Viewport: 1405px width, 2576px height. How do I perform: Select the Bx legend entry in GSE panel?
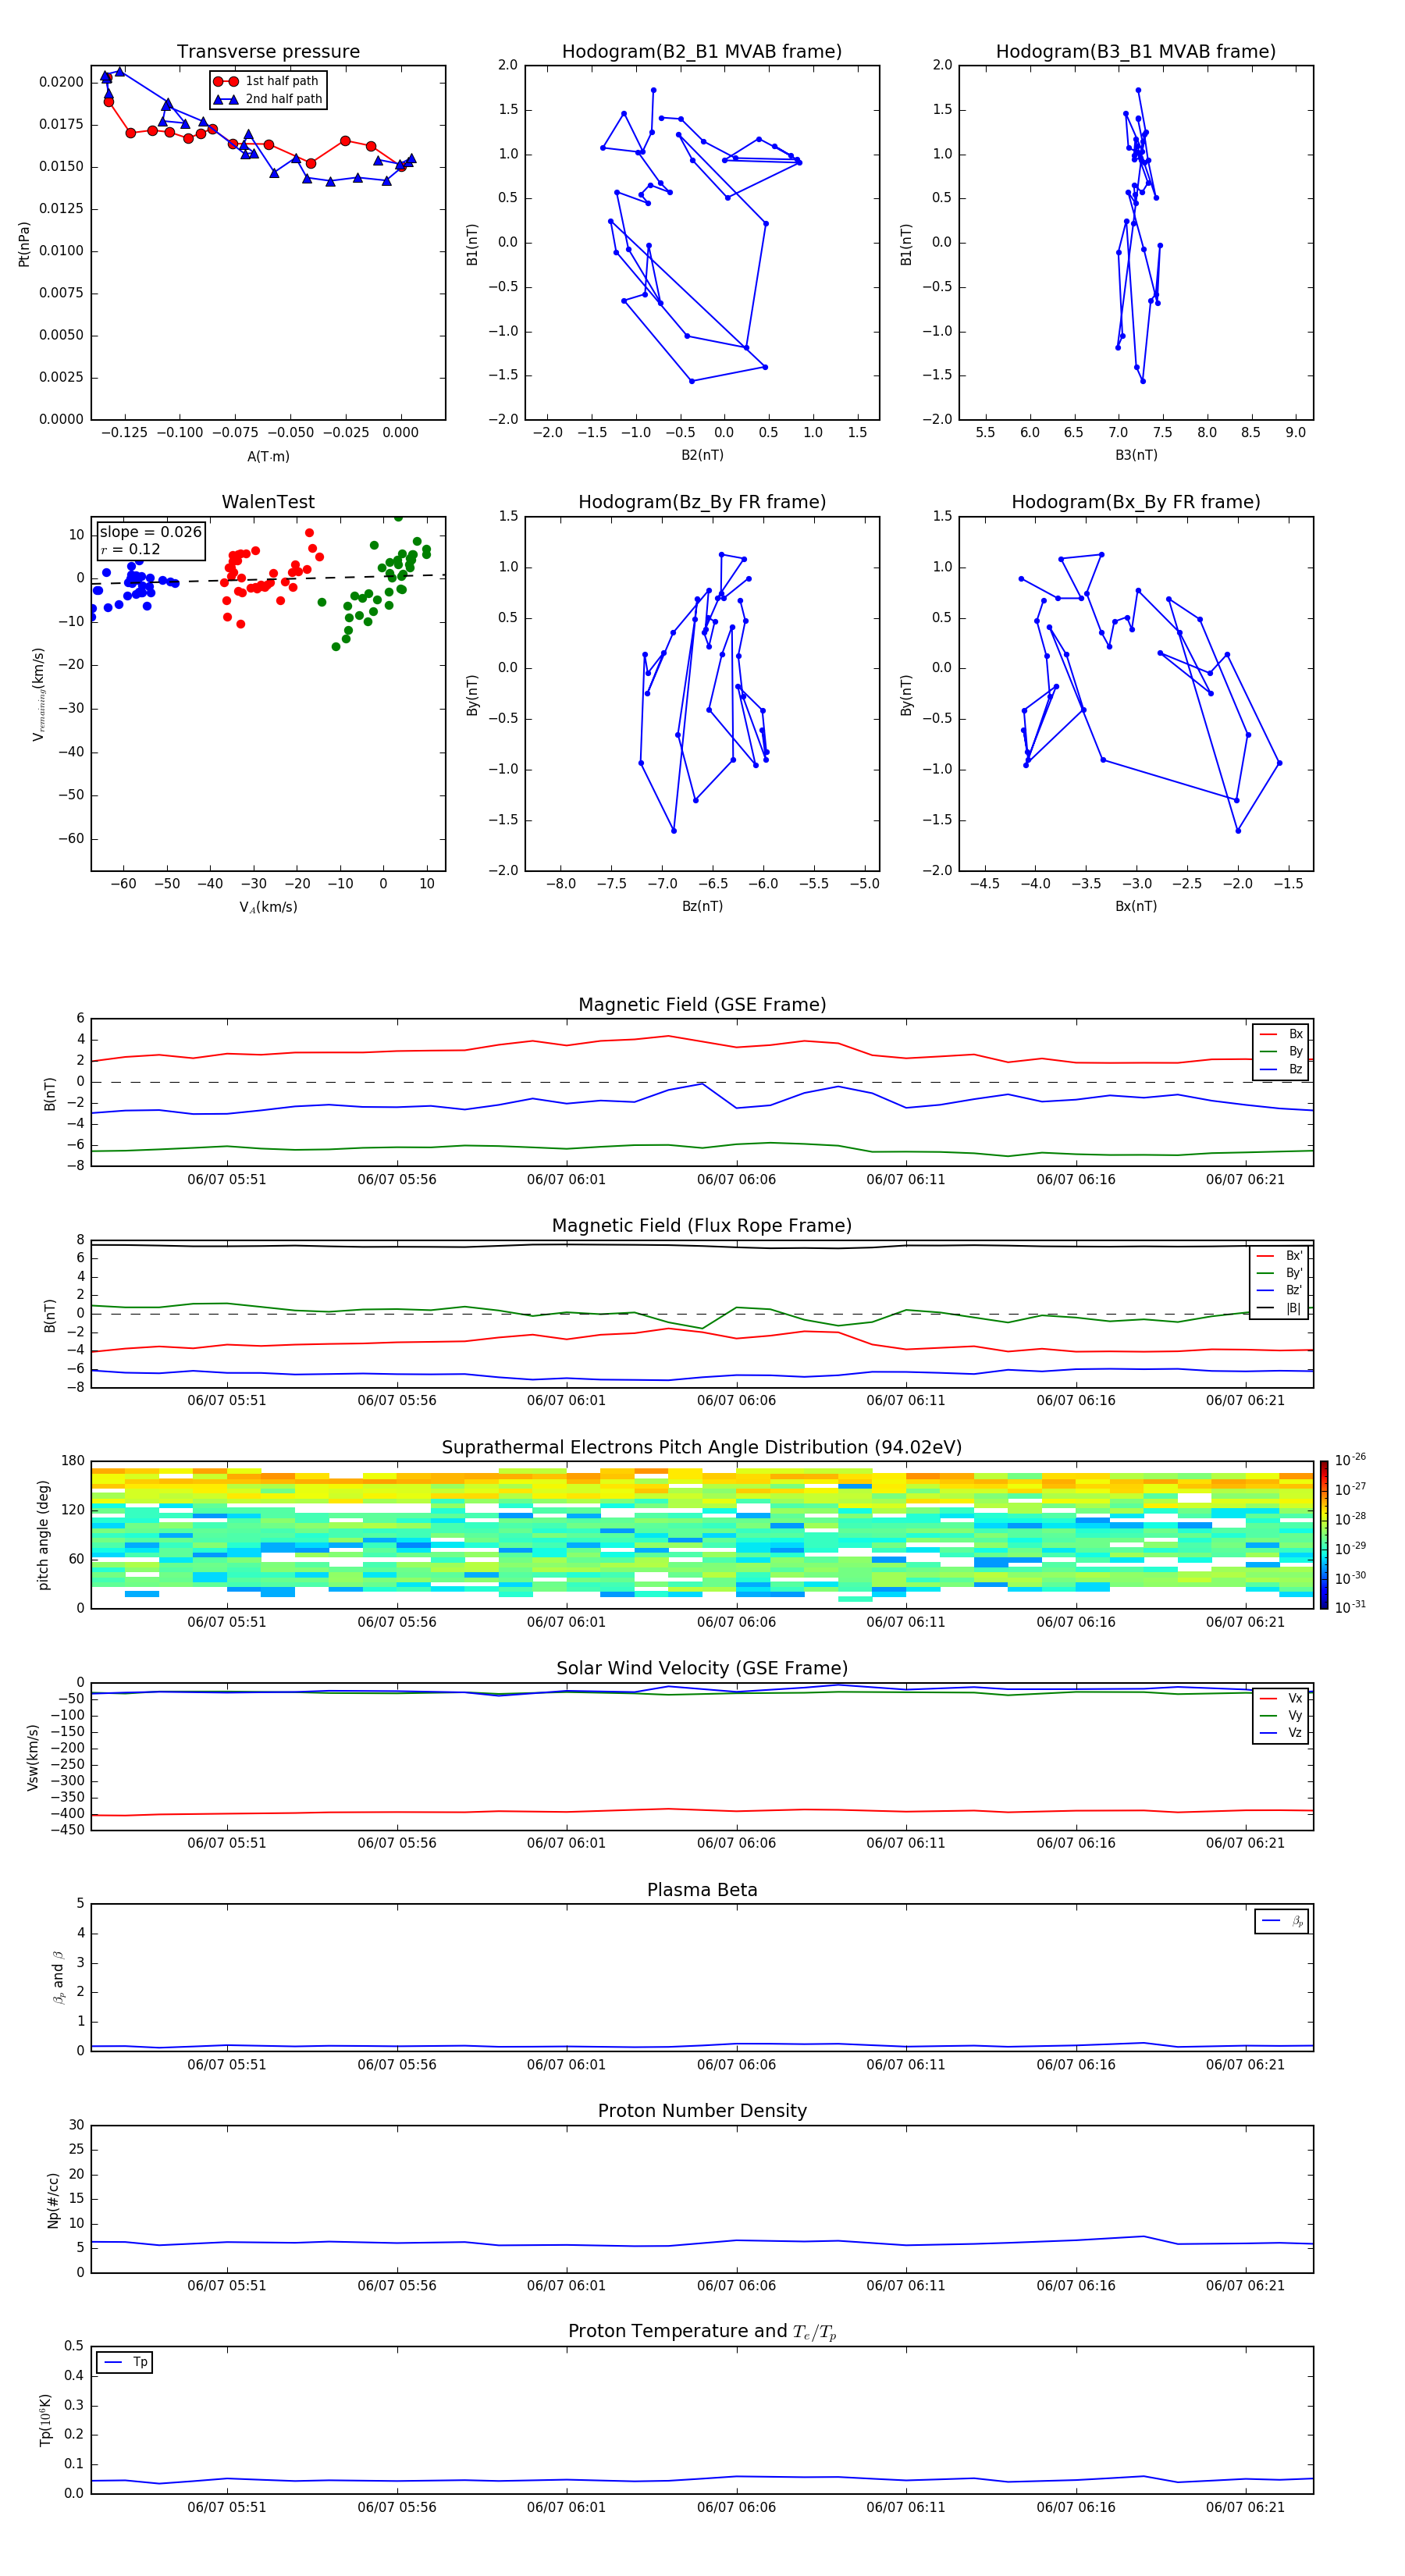tap(1281, 1034)
